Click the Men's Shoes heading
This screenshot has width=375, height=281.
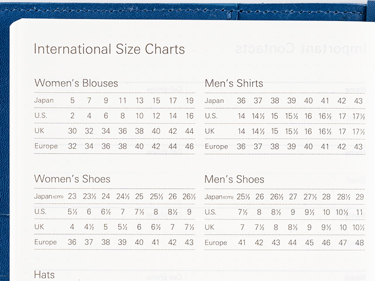click(x=234, y=179)
